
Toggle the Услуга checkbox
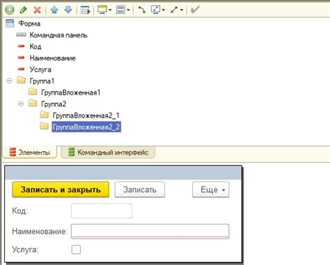pyautogui.click(x=76, y=250)
